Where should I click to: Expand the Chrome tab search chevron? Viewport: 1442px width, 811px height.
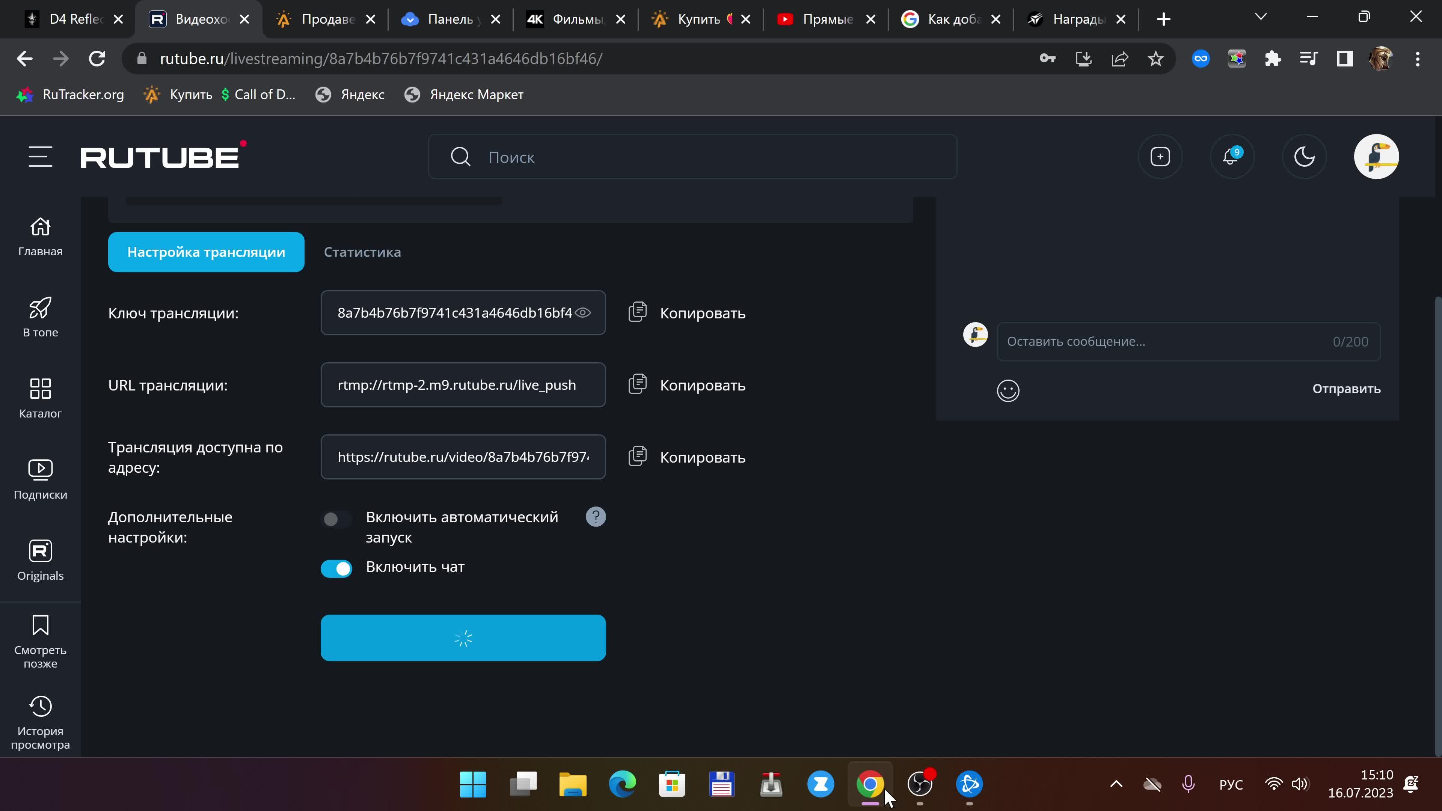1261,17
